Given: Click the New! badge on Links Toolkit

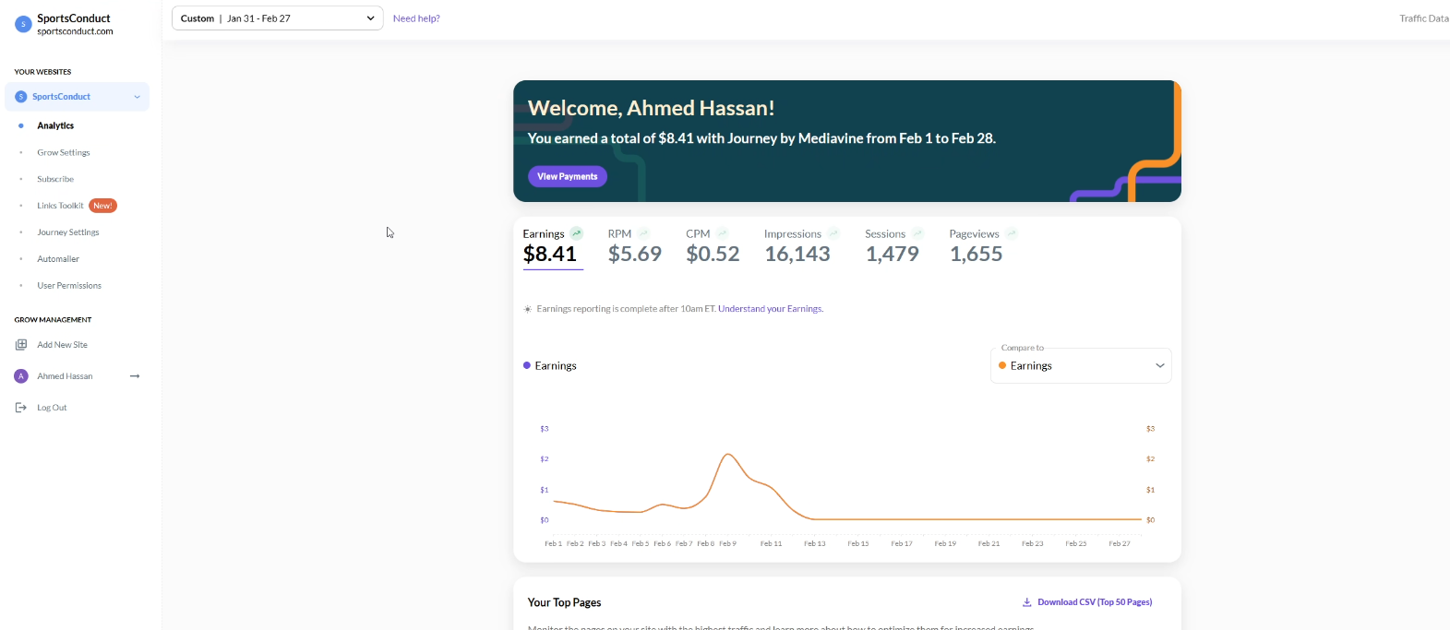Looking at the screenshot, I should click(103, 206).
